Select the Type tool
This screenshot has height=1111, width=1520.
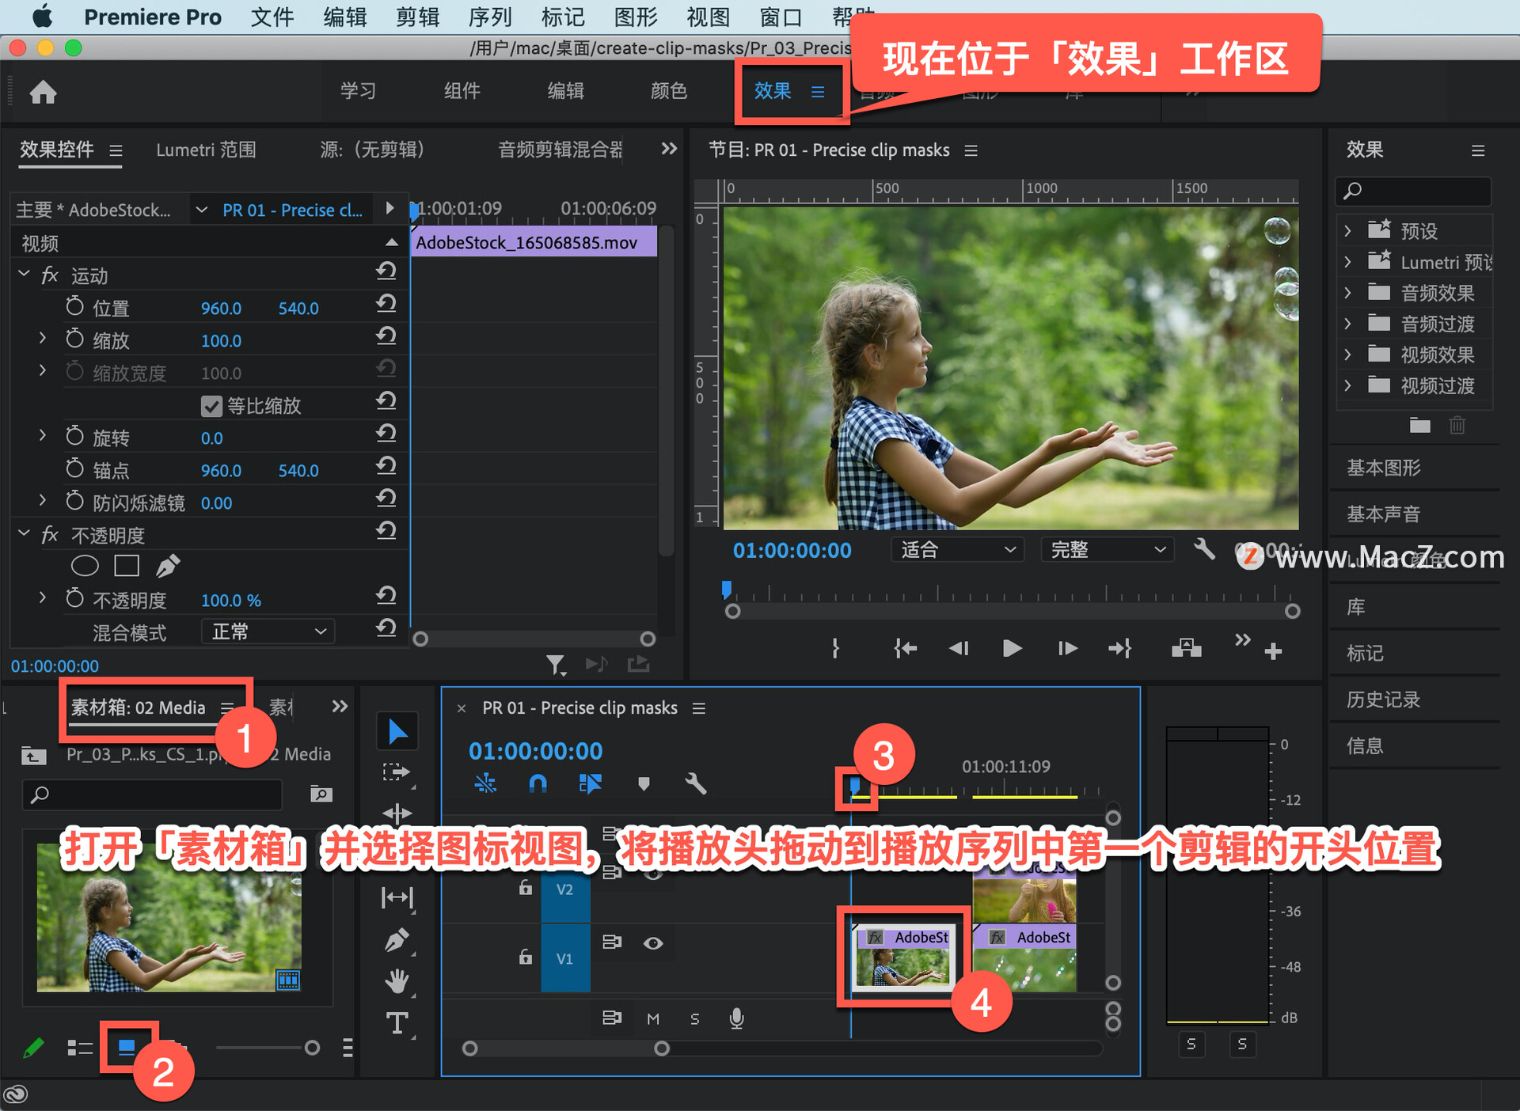click(397, 1023)
